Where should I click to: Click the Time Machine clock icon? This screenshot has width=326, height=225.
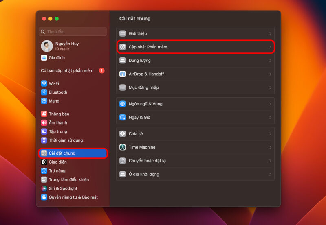click(123, 147)
